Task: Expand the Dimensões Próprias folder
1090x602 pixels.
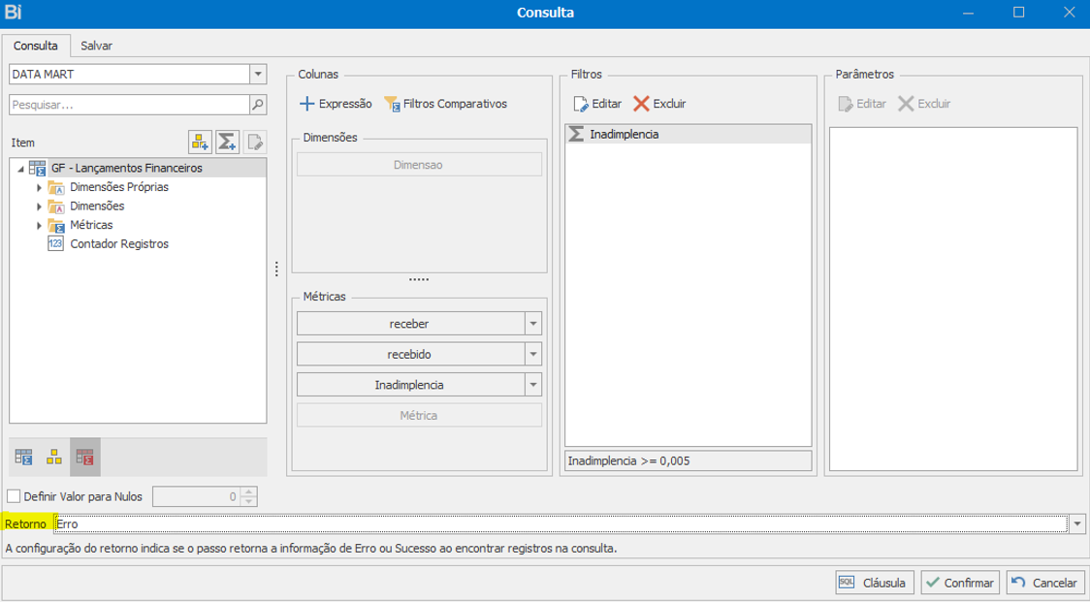Action: (40, 187)
